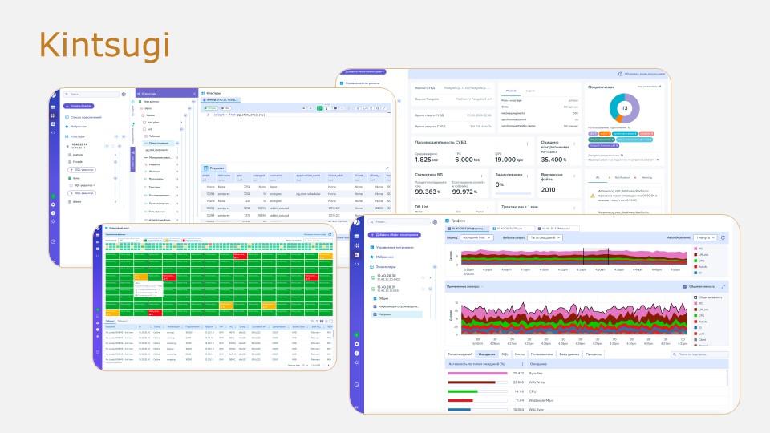Tick the checkbox beside the xrd schema
This screenshot has height=433, width=770.
144,129
